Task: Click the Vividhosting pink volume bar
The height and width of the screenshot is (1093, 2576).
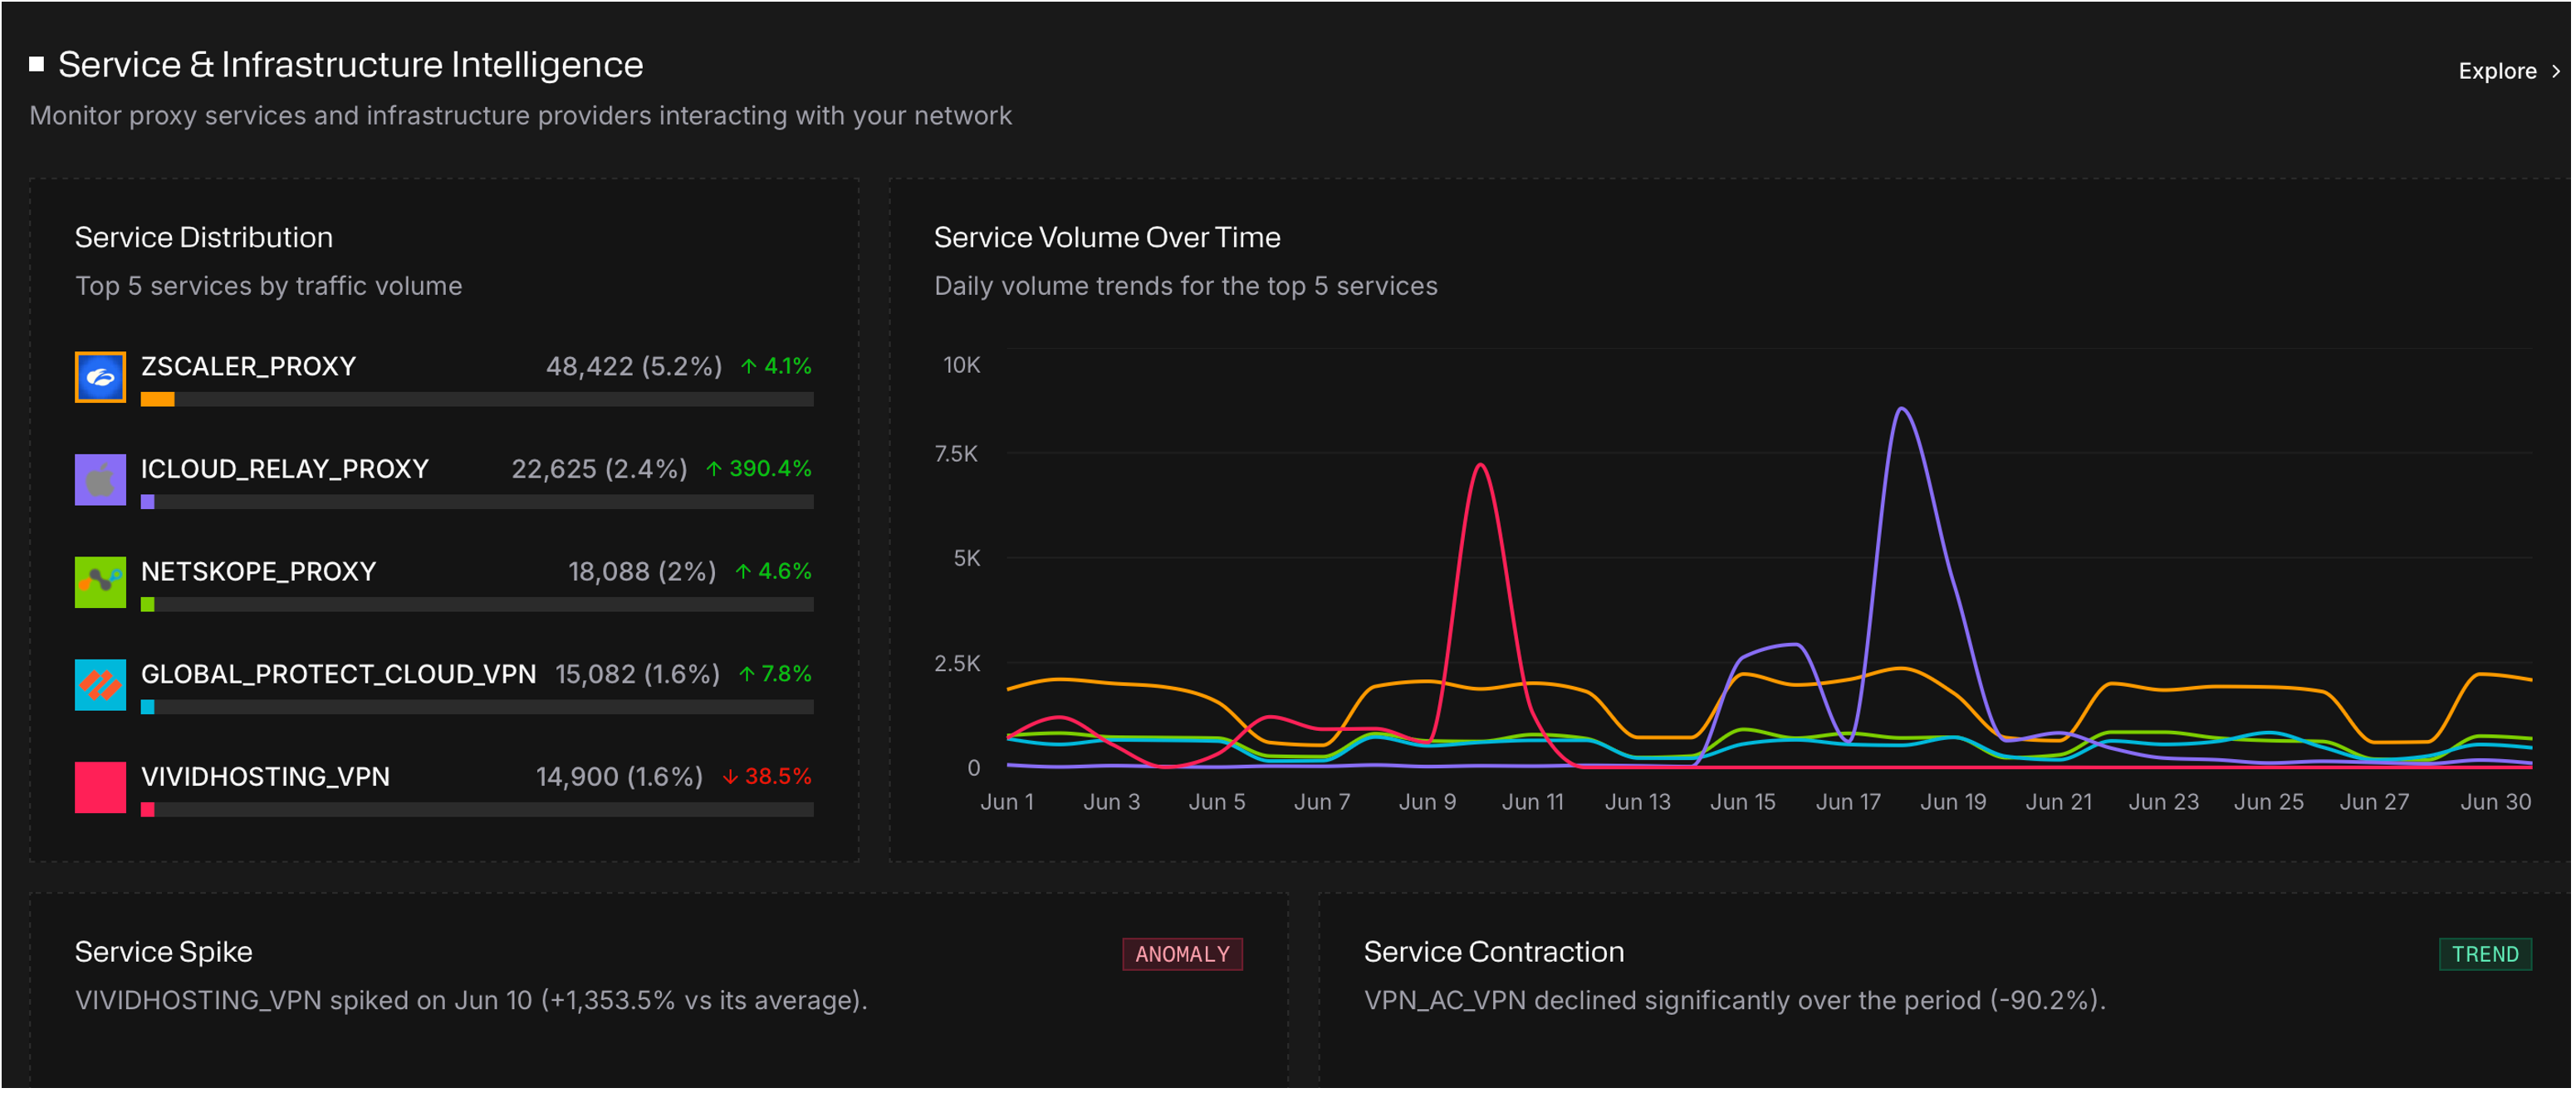Action: pos(147,810)
